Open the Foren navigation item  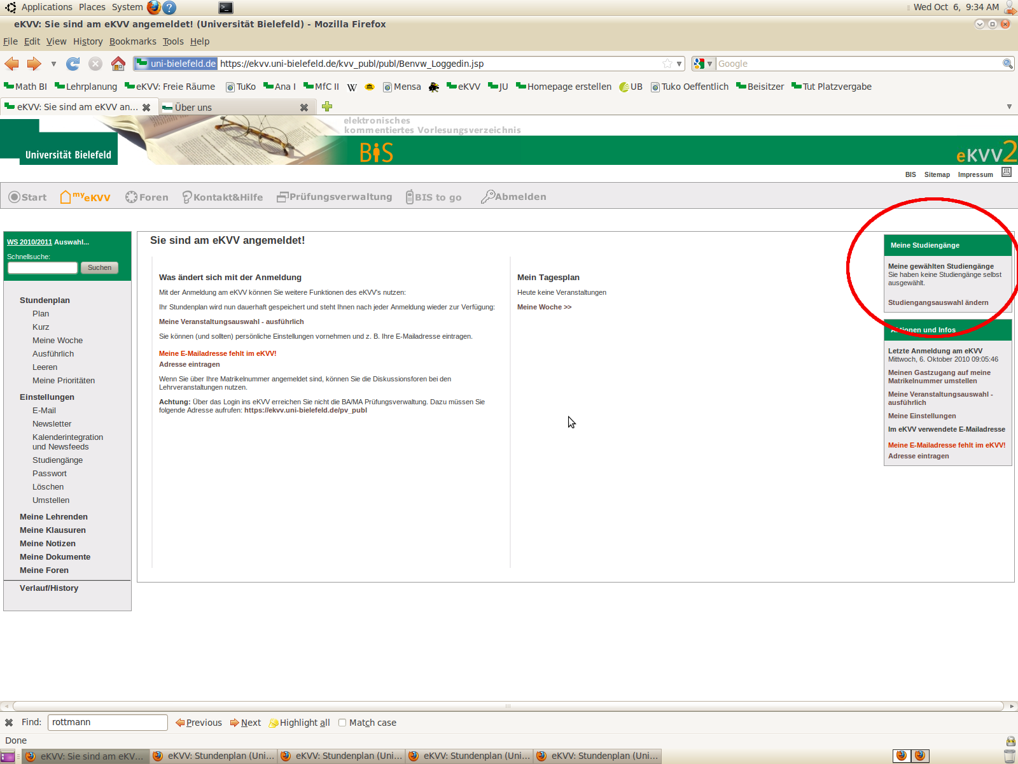147,197
